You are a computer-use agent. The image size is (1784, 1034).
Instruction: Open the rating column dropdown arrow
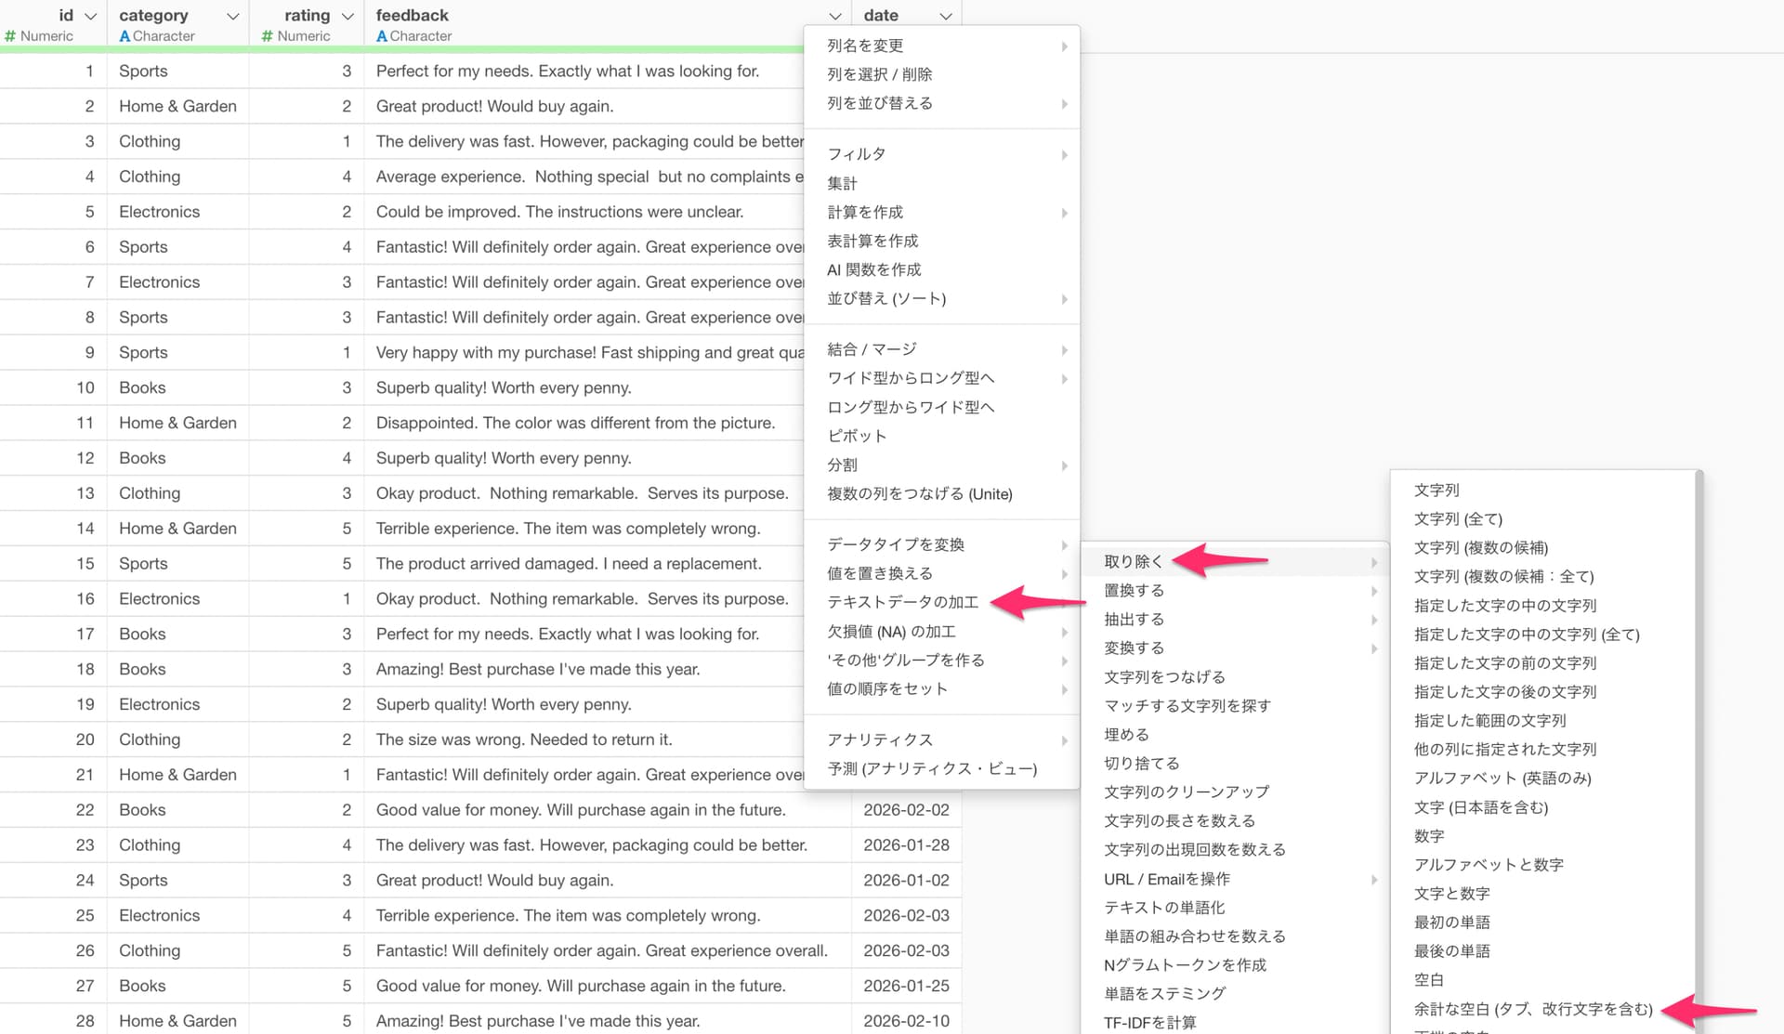(x=348, y=16)
